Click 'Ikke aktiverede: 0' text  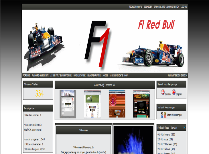point(34,144)
